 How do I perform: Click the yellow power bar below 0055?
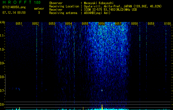pyautogui.click(x=83, y=108)
